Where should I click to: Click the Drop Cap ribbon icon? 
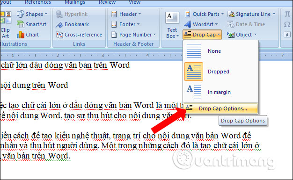(x=188, y=35)
